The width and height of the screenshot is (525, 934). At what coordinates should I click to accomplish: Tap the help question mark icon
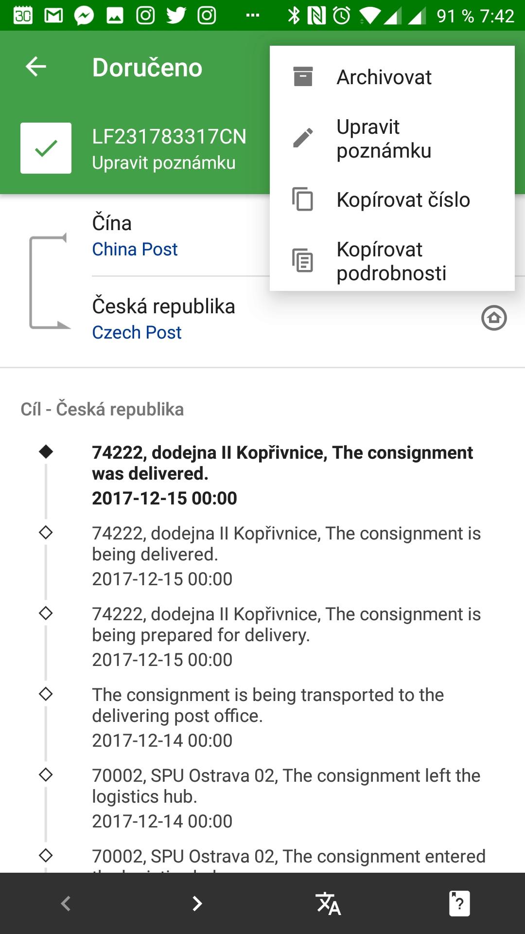click(459, 904)
